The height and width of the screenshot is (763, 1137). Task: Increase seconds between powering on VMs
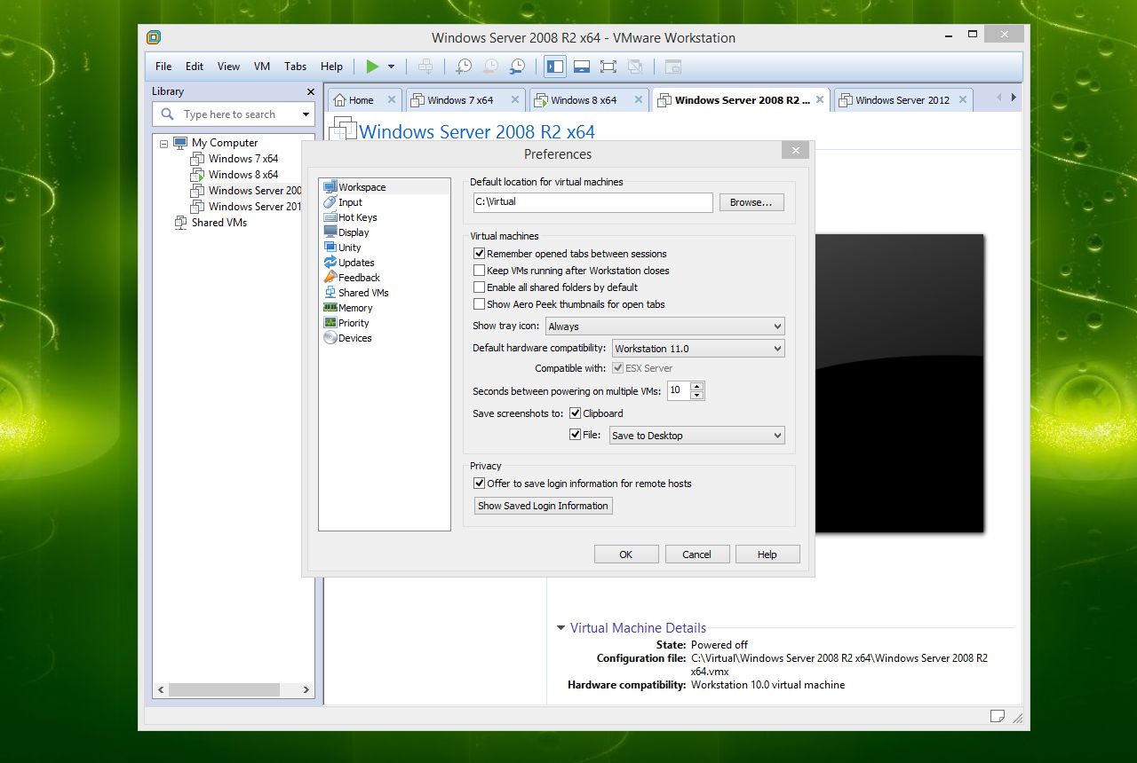(x=696, y=386)
